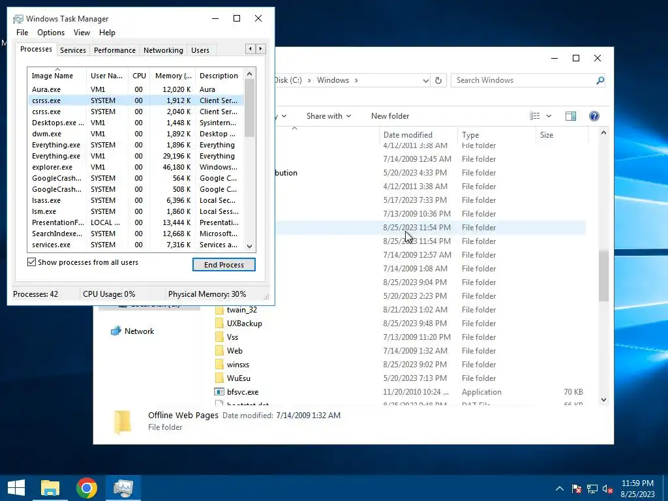Viewport: 668px width, 501px height.
Task: Sort processes by Memory column
Action: [x=172, y=76]
